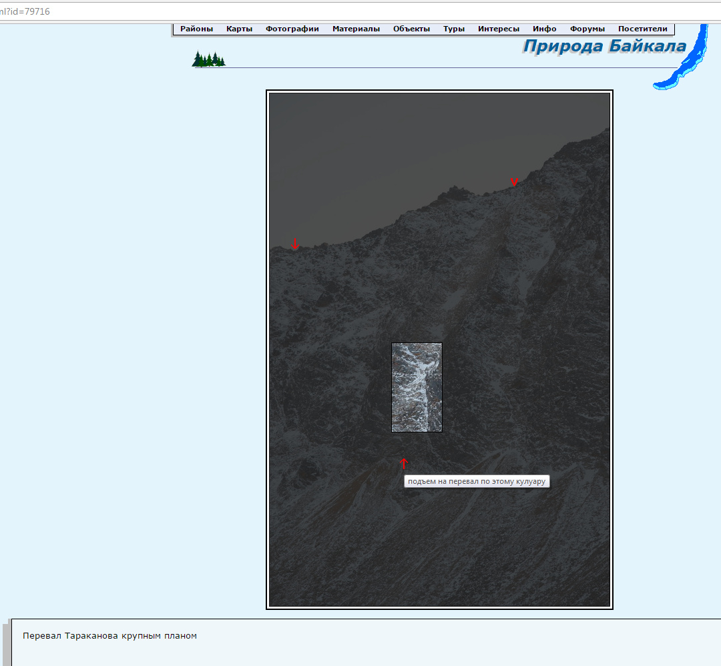The height and width of the screenshot is (666, 721).
Task: Click the Baikal lake outline logo
Action: pos(682,57)
